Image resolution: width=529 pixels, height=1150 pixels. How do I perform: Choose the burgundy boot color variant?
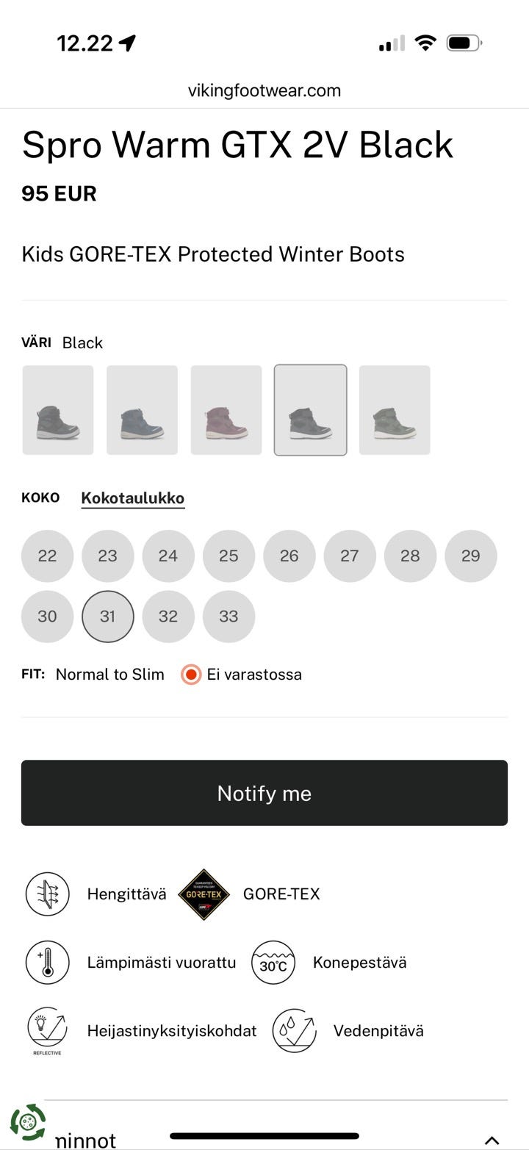click(x=226, y=410)
